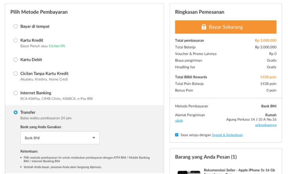Expand address with the selengkapnya link
288x174 pixels.
(265, 125)
